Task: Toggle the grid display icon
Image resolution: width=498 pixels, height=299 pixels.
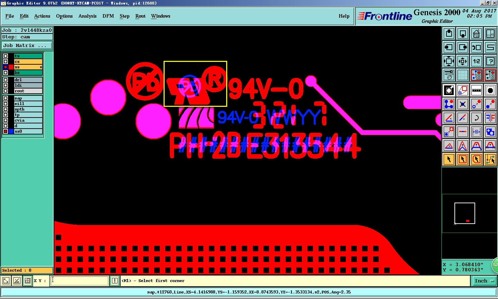Action: pos(463,75)
